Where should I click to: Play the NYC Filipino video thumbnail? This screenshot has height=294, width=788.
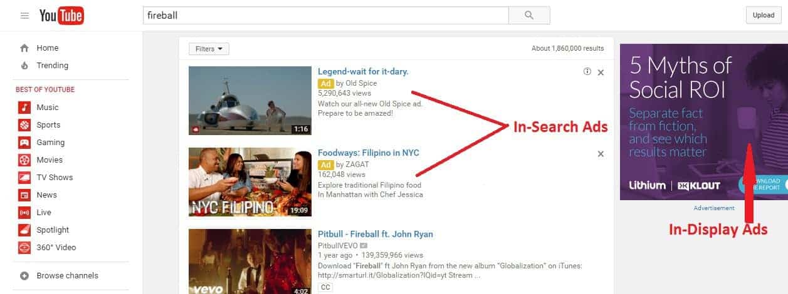pyautogui.click(x=250, y=182)
